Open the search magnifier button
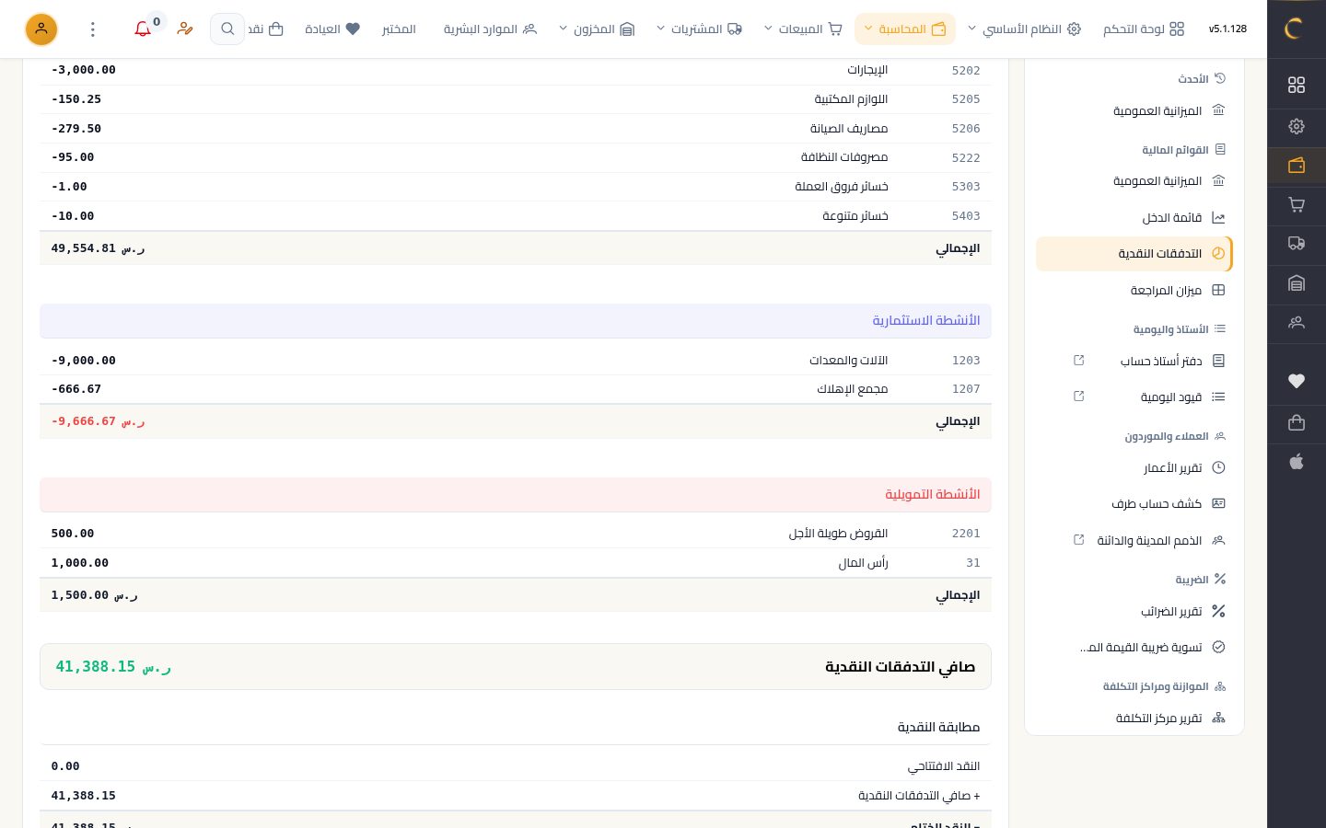 tap(227, 29)
